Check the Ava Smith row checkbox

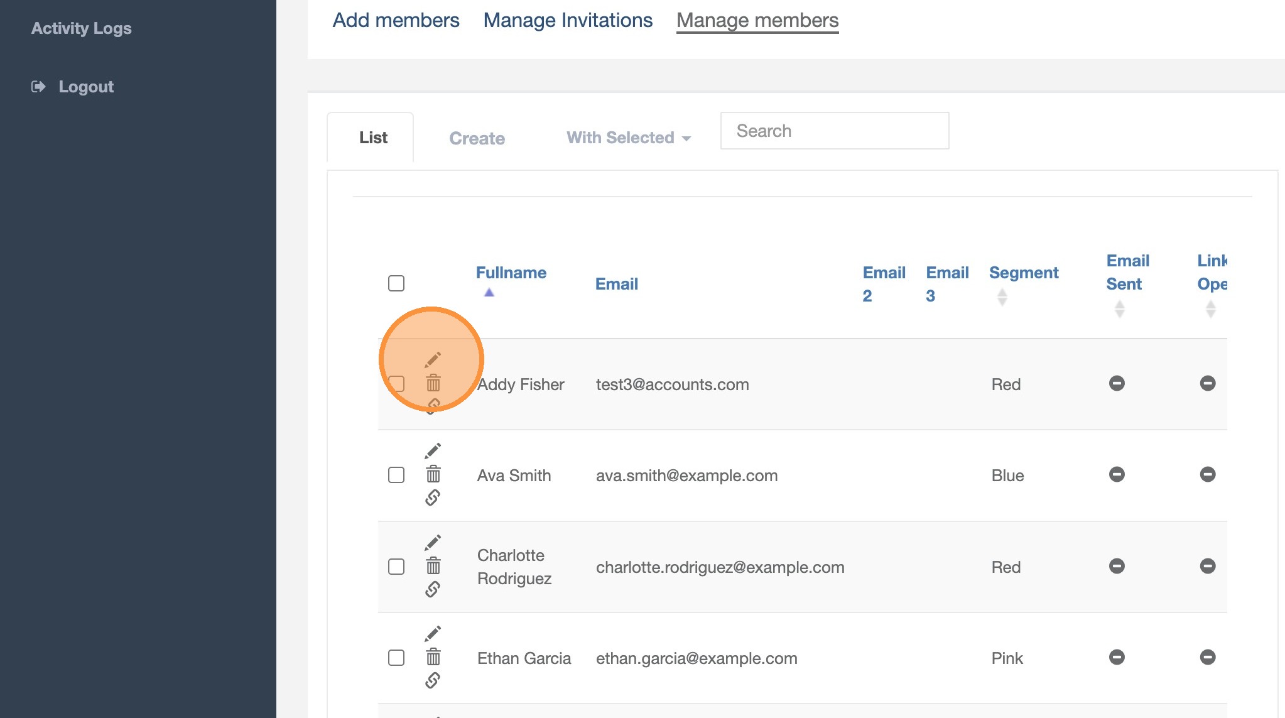click(x=396, y=475)
